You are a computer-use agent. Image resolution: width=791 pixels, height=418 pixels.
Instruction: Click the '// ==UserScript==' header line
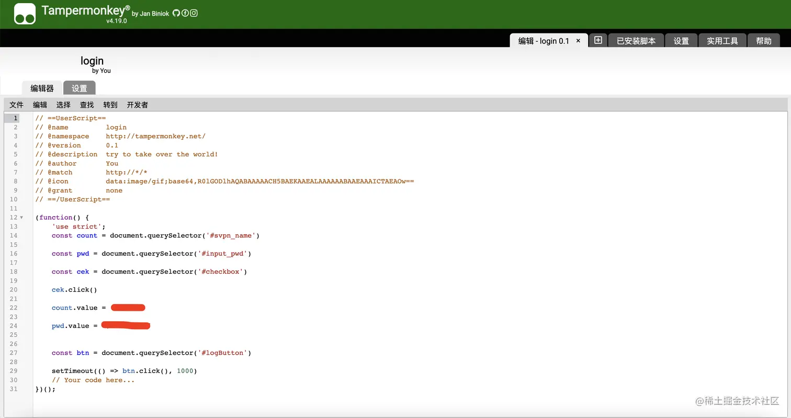[71, 118]
